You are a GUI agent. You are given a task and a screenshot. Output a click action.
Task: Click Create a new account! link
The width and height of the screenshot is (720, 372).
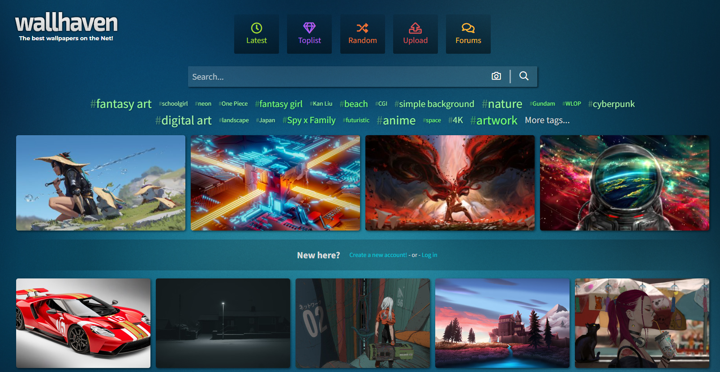[378, 255]
